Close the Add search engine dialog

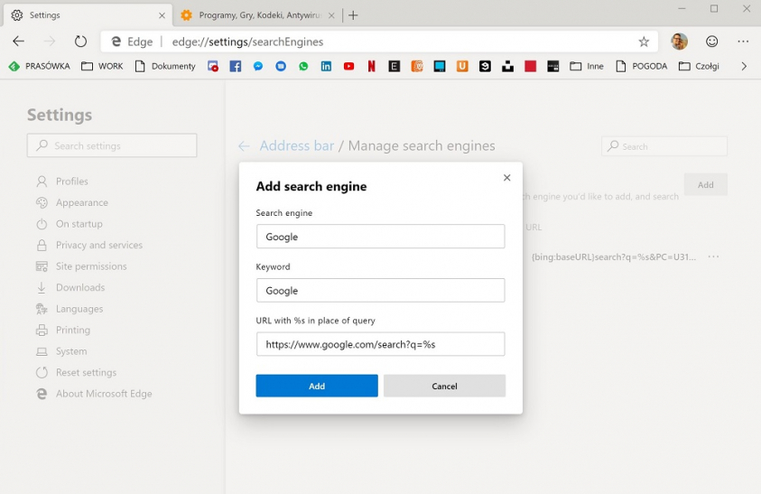506,178
